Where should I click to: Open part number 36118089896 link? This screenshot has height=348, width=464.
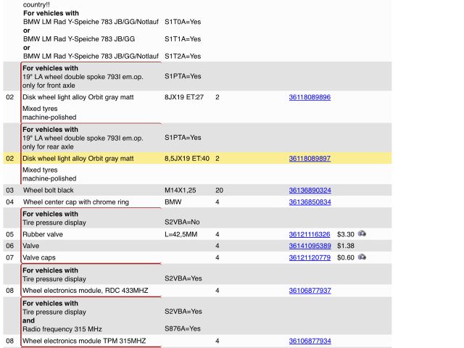click(310, 97)
